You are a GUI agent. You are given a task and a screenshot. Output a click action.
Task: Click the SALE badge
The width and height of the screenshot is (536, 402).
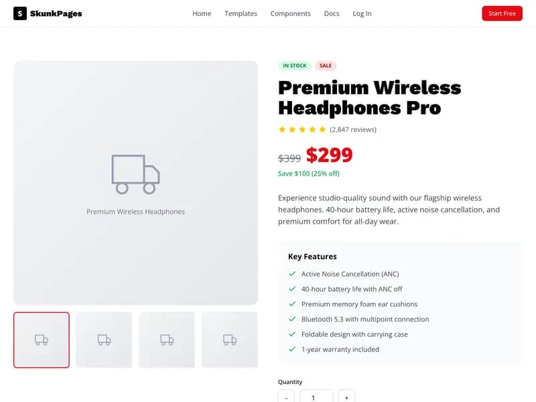(326, 66)
